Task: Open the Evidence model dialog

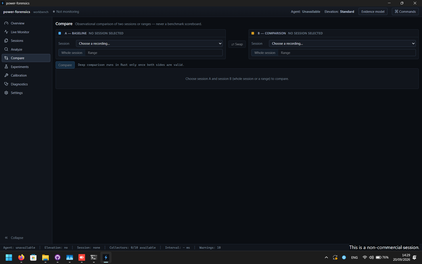Action: [373, 12]
